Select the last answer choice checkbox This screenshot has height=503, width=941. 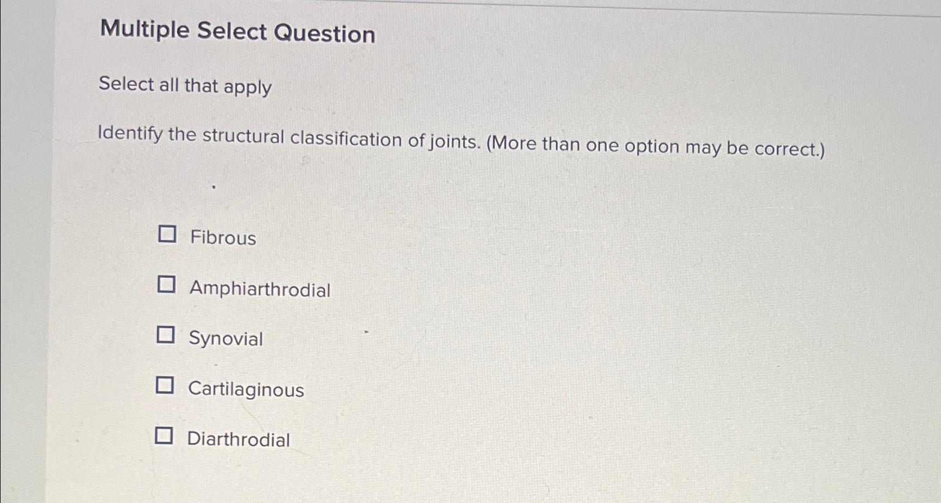point(164,436)
